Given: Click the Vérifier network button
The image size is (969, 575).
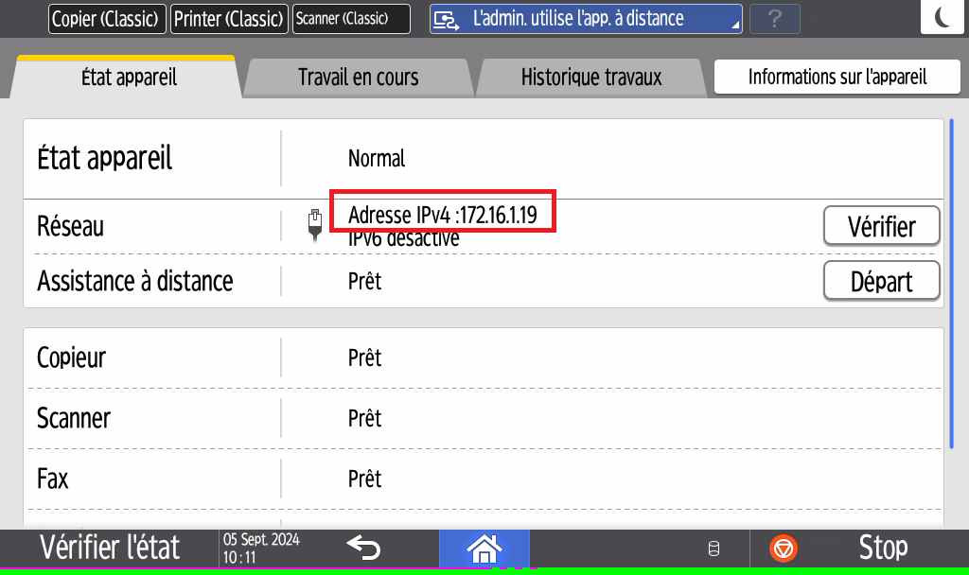Looking at the screenshot, I should [x=881, y=227].
